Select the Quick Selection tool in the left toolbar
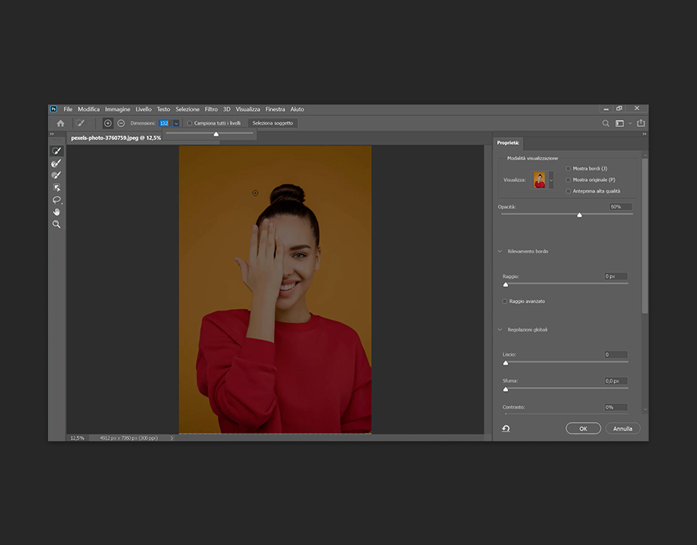Viewport: 697px width, 545px height. point(57,151)
